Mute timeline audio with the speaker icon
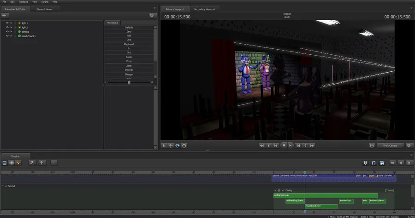Viewport: 415px width, 218px height. click(x=401, y=163)
